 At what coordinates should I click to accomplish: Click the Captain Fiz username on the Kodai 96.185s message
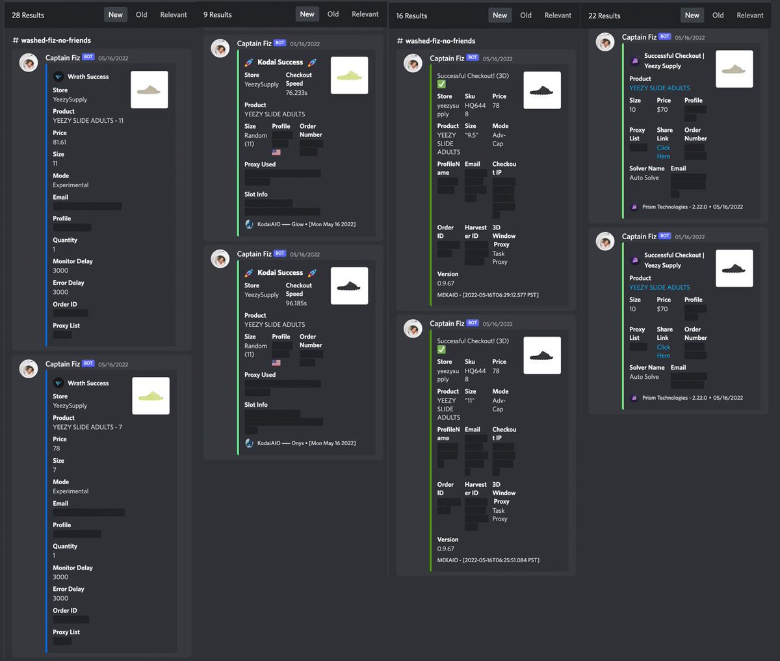(x=254, y=253)
